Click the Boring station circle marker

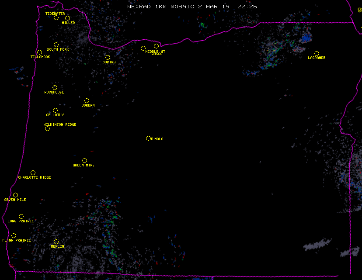108,58
